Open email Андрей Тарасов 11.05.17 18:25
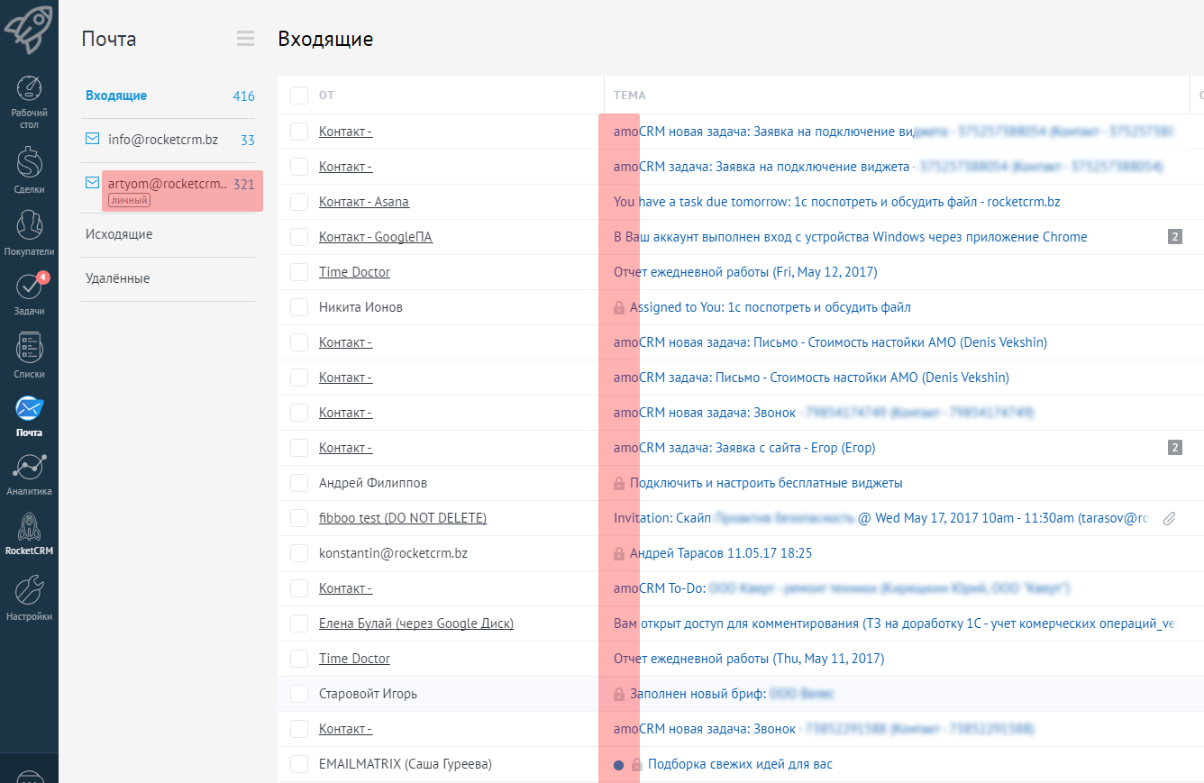The width and height of the screenshot is (1204, 783). (721, 553)
